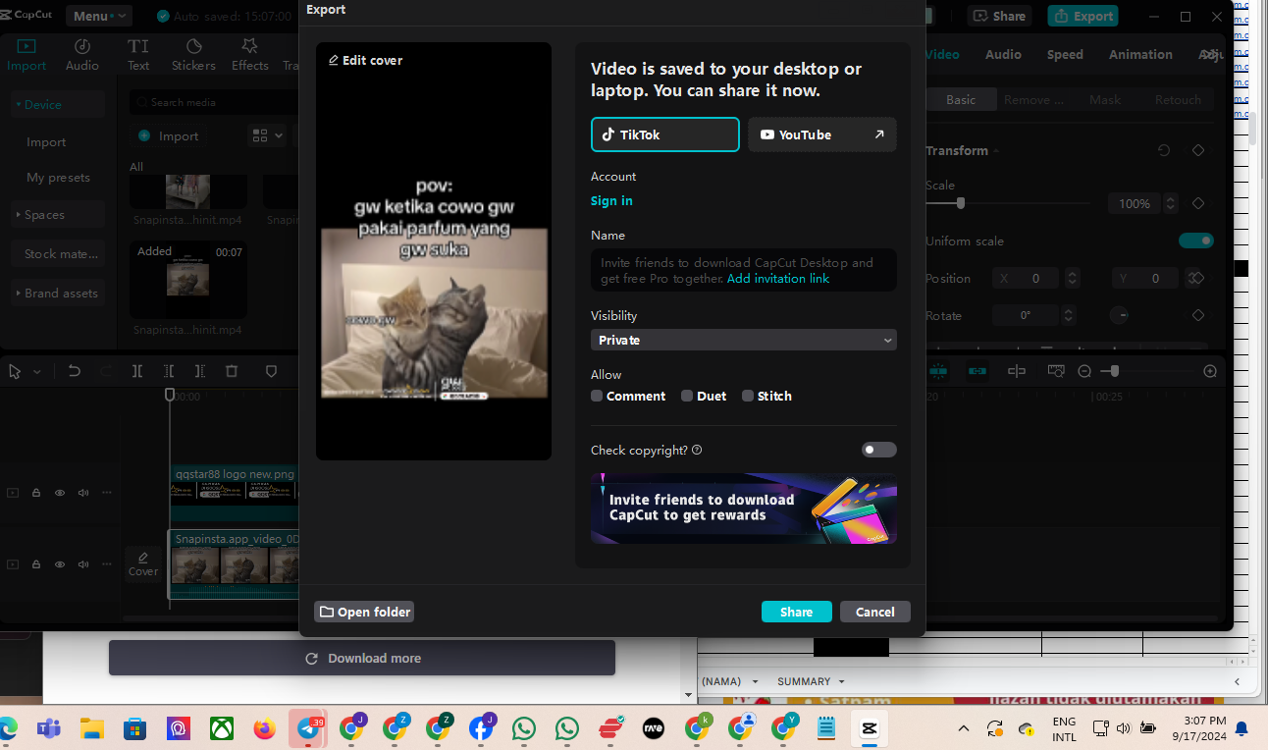This screenshot has width=1268, height=750.
Task: Expand the Spaces section
Action: click(x=57, y=215)
